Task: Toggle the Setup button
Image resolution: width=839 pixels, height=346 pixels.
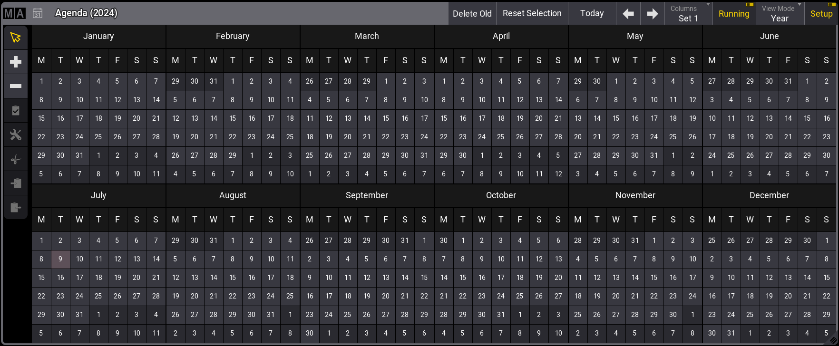Action: click(x=821, y=14)
